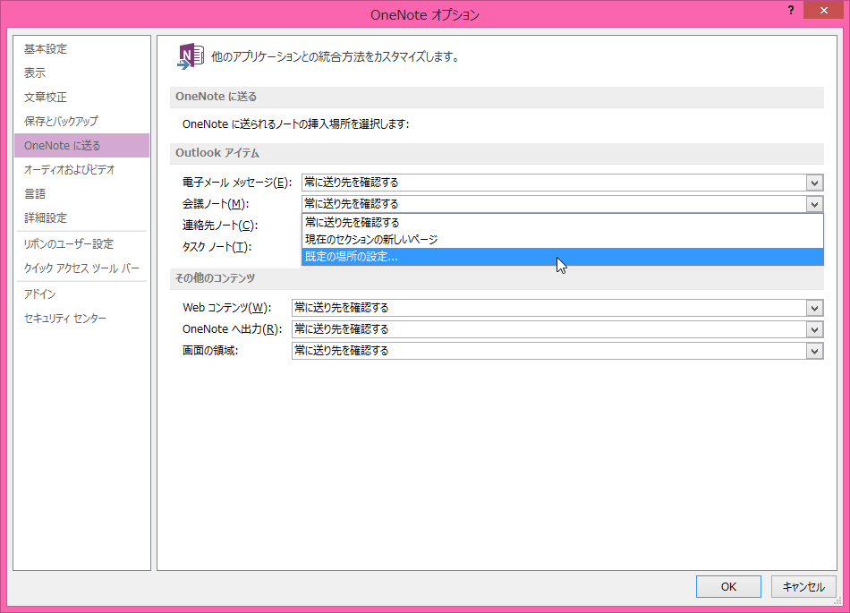Click Web コンテンツ combo box field
The width and height of the screenshot is (850, 613).
coord(557,308)
